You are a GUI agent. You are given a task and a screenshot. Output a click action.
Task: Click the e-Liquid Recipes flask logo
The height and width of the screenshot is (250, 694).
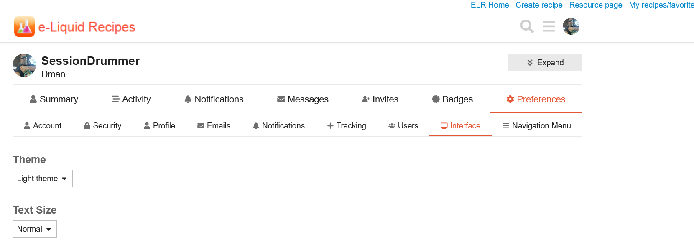[24, 27]
